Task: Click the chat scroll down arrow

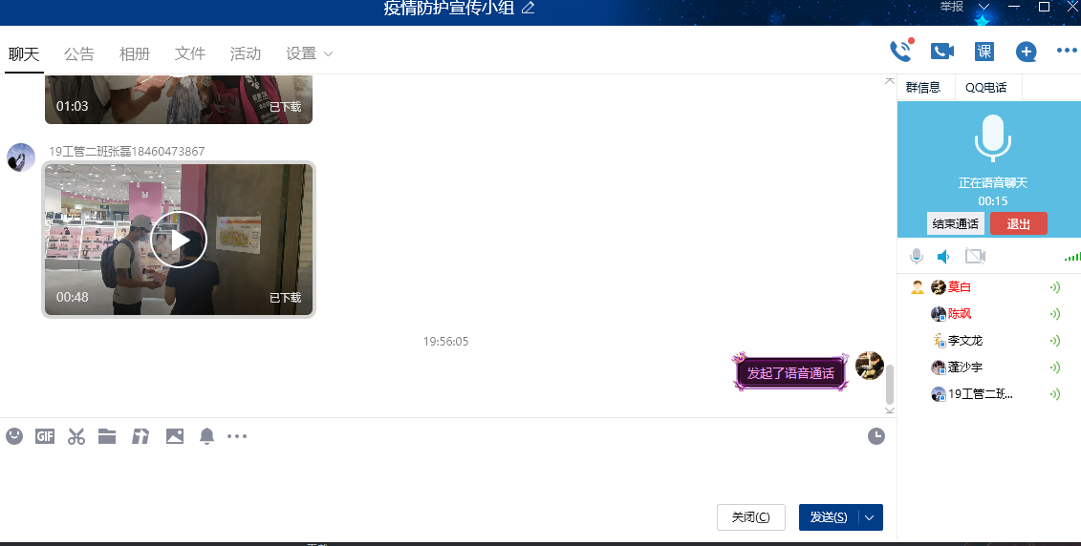Action: [x=889, y=410]
